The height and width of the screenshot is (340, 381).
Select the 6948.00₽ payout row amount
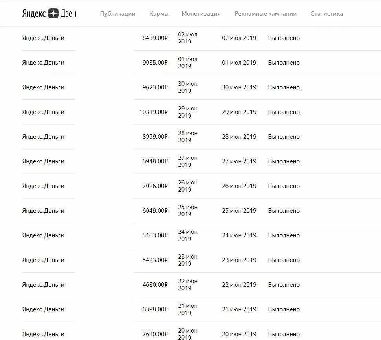click(155, 161)
